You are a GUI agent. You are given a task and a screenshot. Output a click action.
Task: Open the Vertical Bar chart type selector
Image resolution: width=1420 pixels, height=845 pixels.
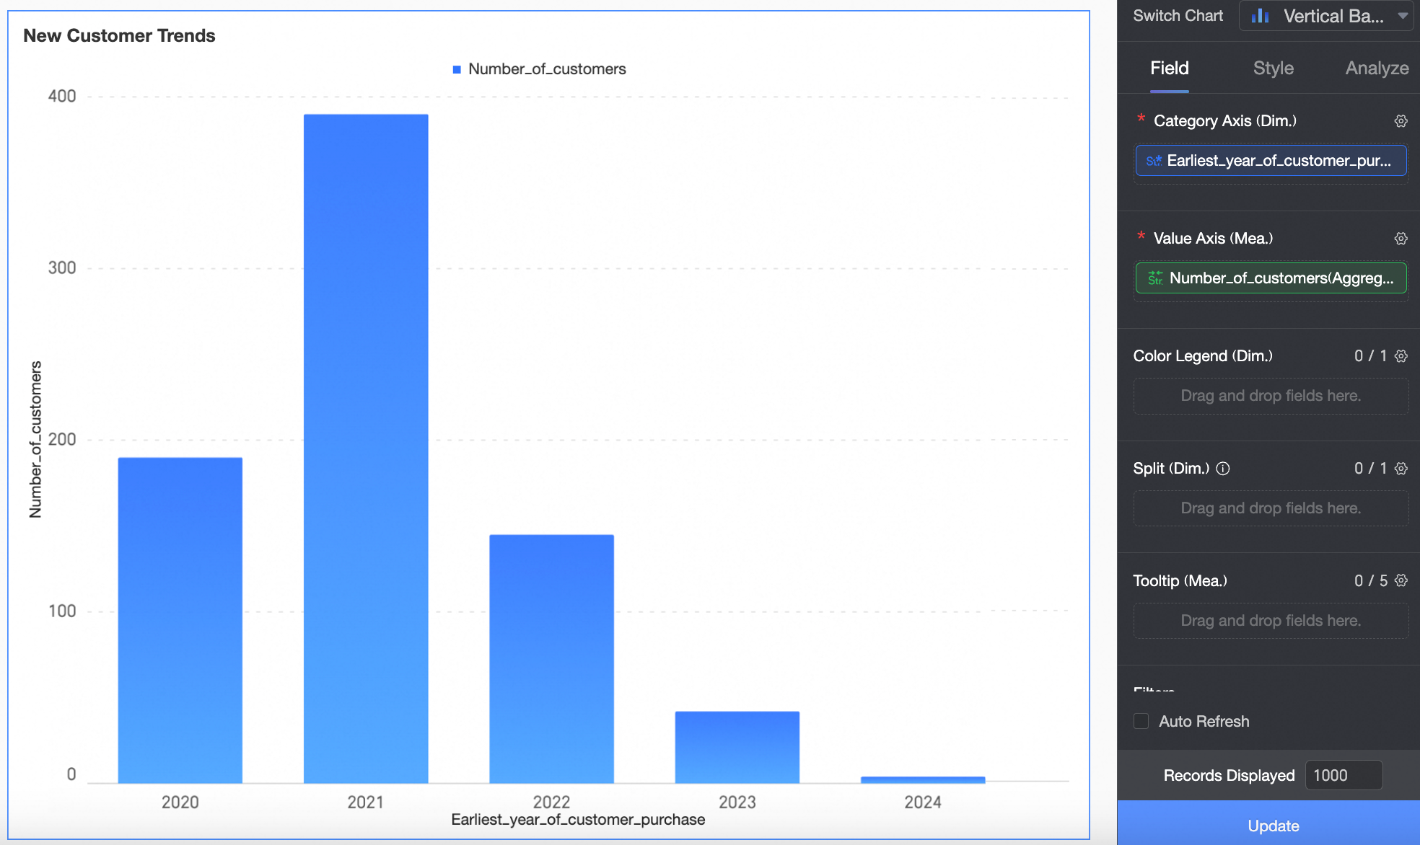[x=1332, y=16]
